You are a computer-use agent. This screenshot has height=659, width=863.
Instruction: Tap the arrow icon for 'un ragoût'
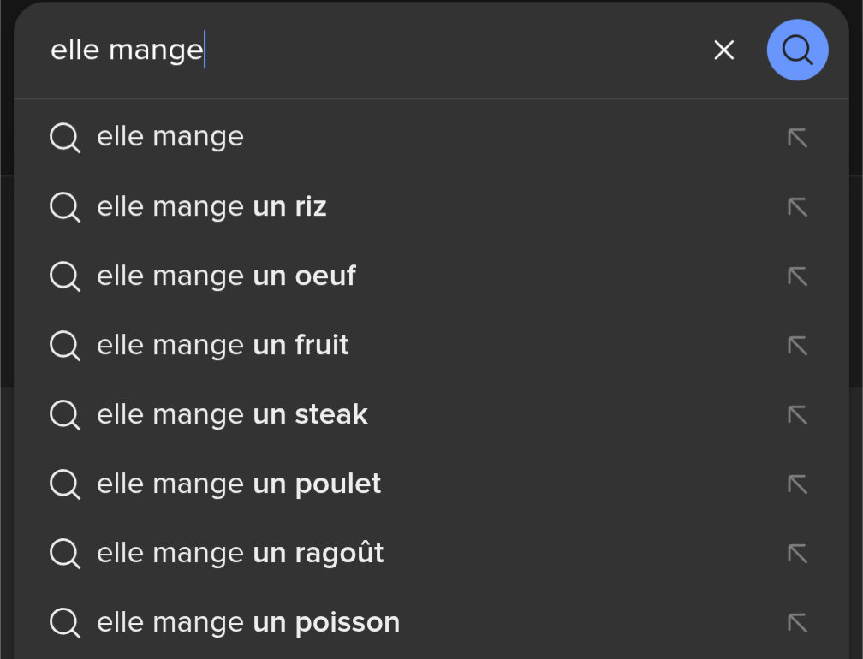point(797,554)
